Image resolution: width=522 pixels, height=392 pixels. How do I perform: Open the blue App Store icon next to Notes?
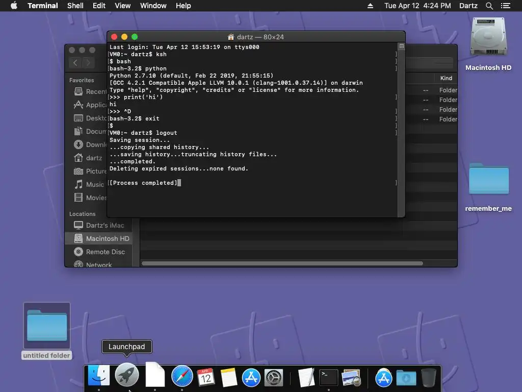click(251, 377)
